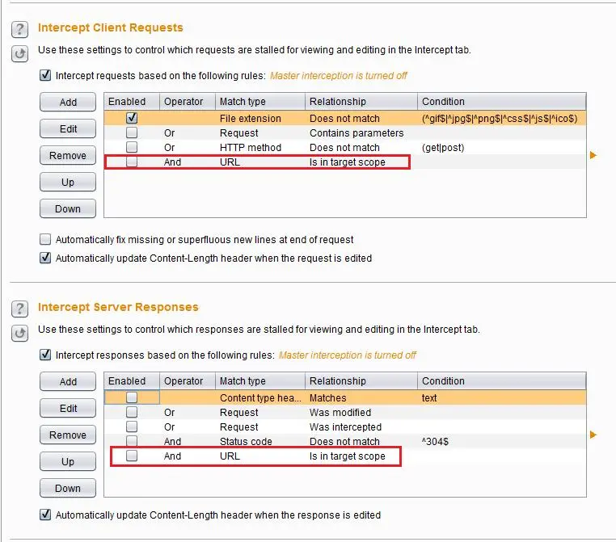616x542 pixels.
Task: Select the '^304$' condition cell
Action: (x=502, y=442)
